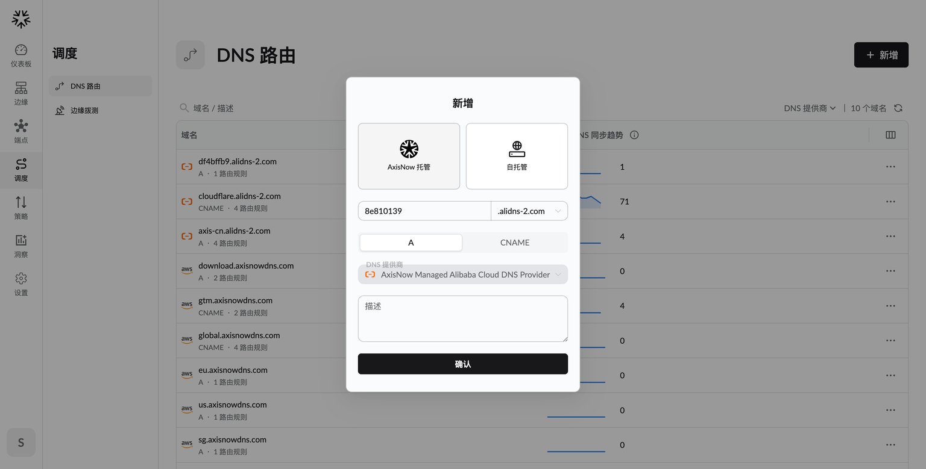Open the table column settings icon
Screen dimensions: 926x469
pyautogui.click(x=890, y=135)
